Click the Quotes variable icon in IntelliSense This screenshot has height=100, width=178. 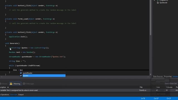21,76
